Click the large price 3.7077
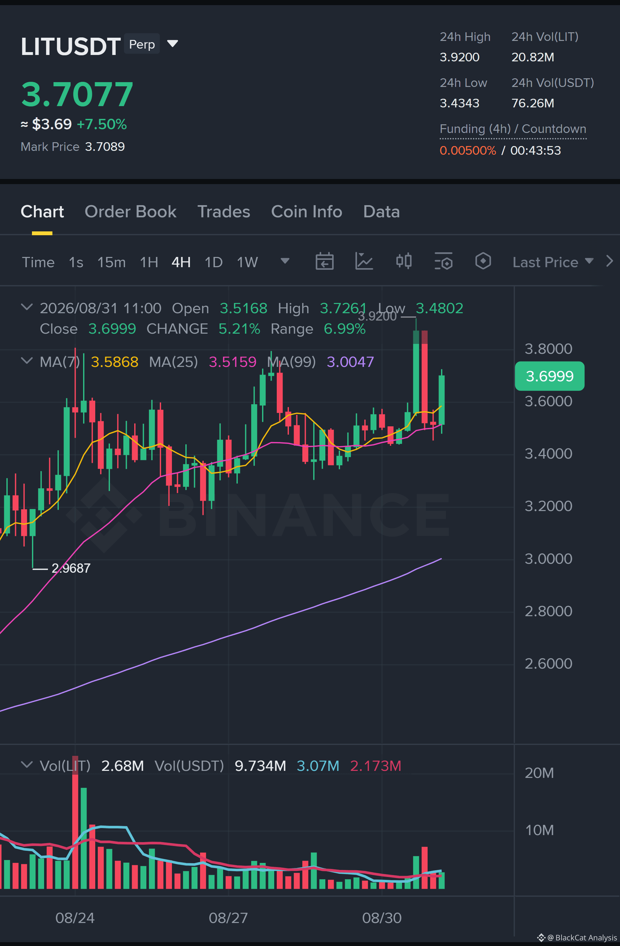 [77, 95]
